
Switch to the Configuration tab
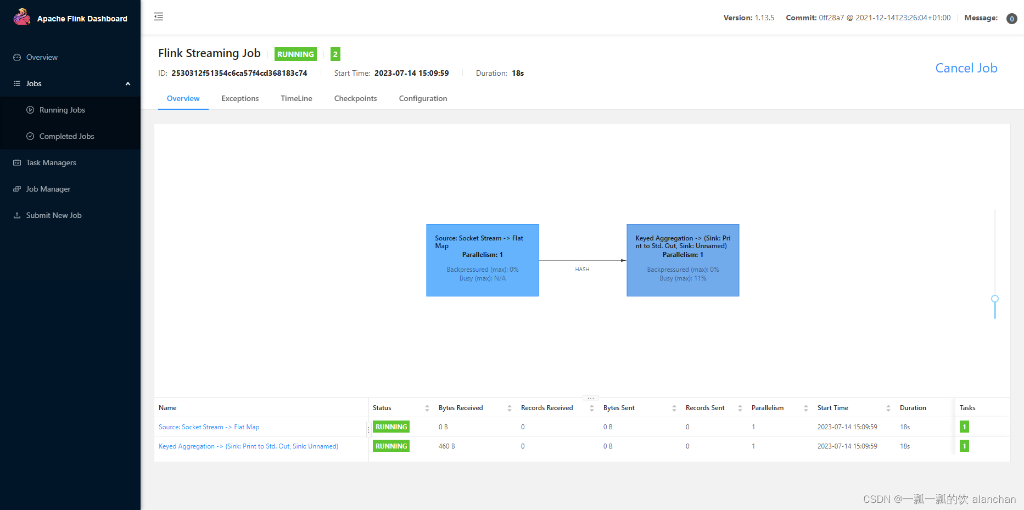pyautogui.click(x=423, y=98)
